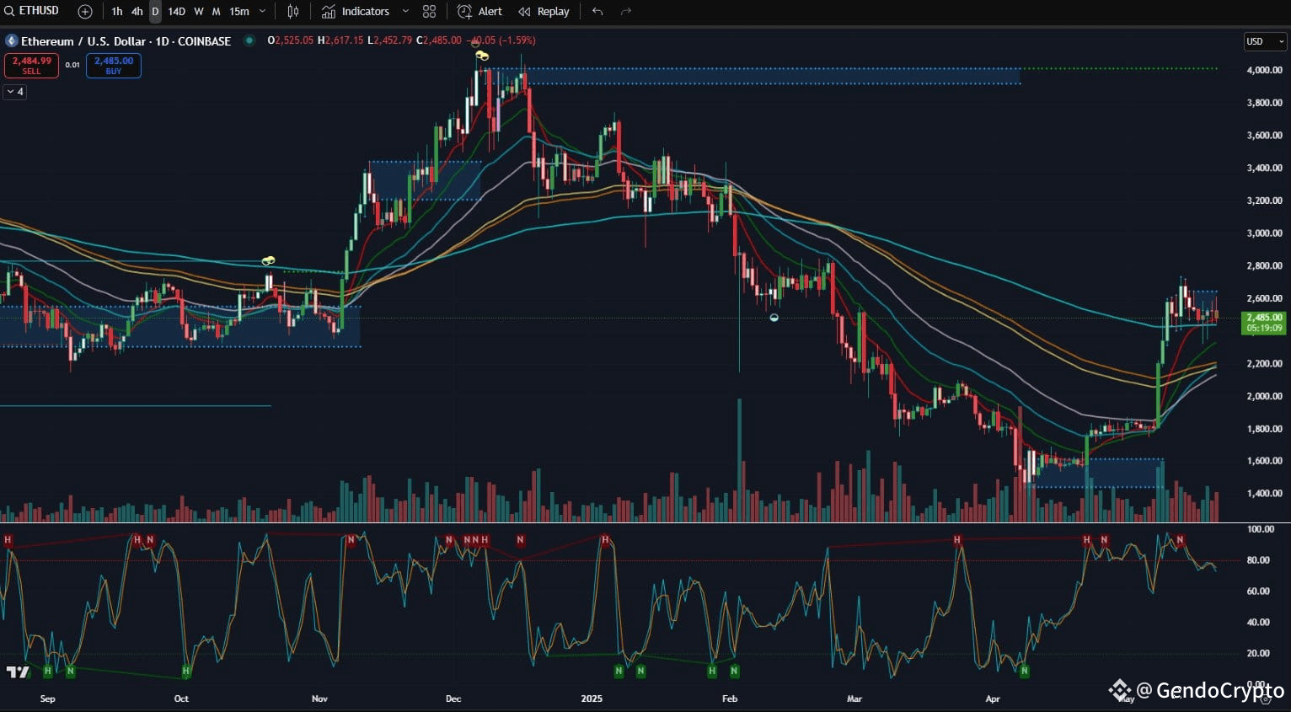The width and height of the screenshot is (1291, 712).
Task: Click the 20.00 oscillator scale label
Action: [x=1259, y=653]
